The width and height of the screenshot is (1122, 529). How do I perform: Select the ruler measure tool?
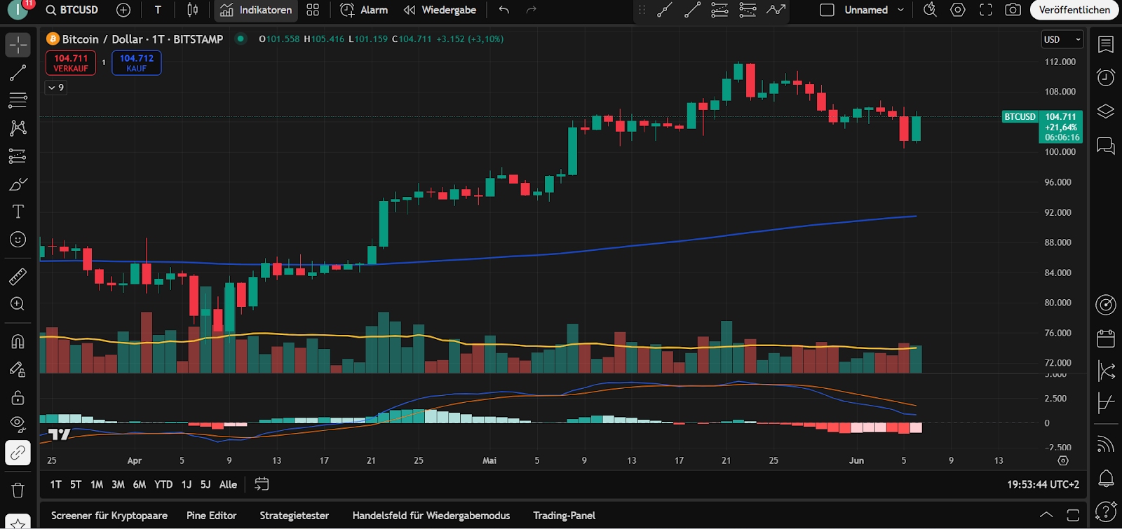tap(18, 276)
